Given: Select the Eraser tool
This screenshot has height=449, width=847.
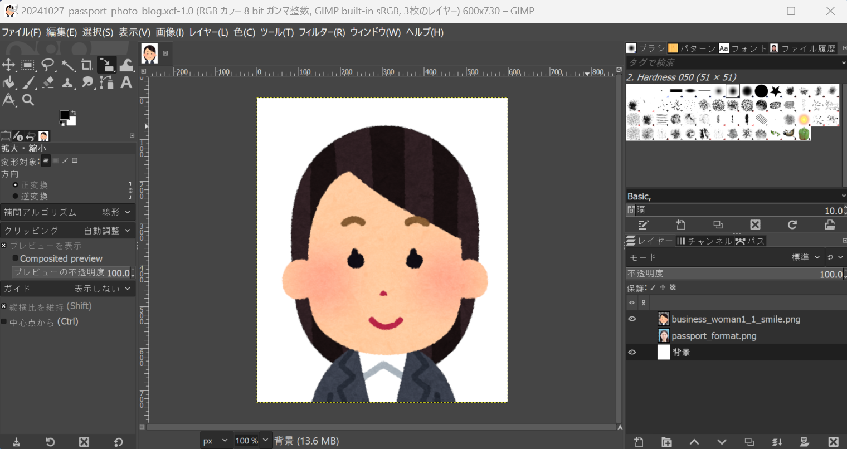Looking at the screenshot, I should [48, 82].
